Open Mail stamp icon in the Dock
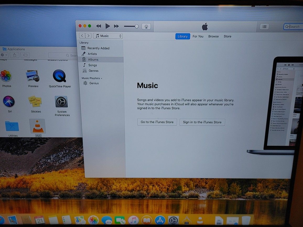The image size is (303, 227). tap(13, 220)
